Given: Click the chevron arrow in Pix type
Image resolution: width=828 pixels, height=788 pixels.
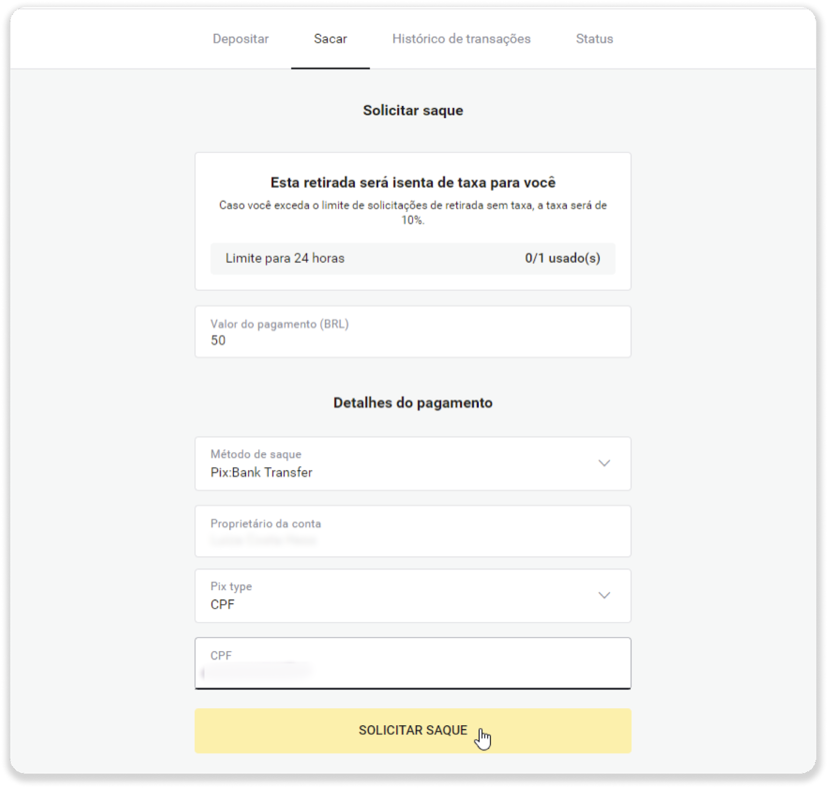Looking at the screenshot, I should pos(604,595).
